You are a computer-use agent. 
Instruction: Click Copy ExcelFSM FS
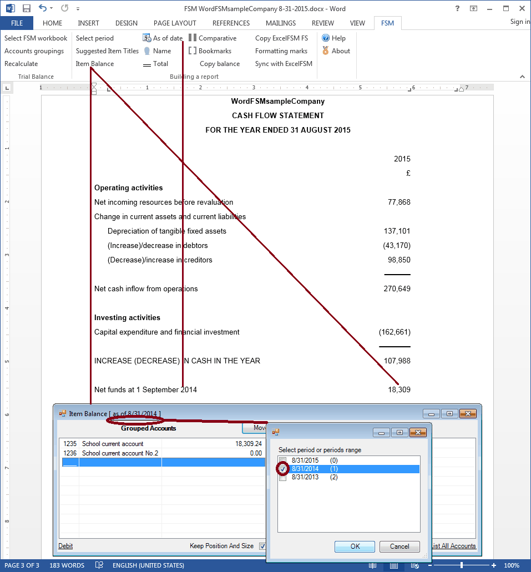[x=281, y=38]
